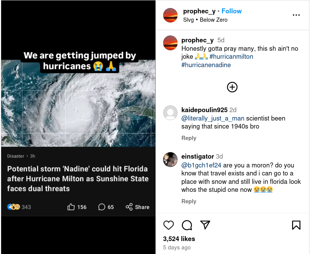
Task: Reply to kaidepoulin925's comment
Action: [x=189, y=138]
